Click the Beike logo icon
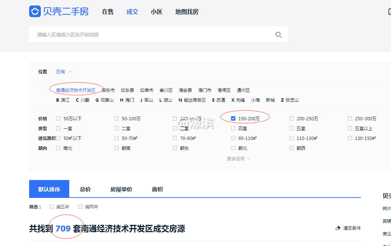This screenshot has height=246, width=391. coord(34,11)
